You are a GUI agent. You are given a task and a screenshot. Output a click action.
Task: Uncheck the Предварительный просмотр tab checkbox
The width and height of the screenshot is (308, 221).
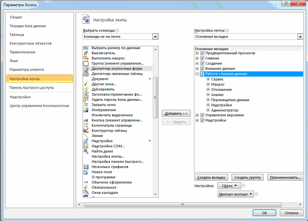click(202, 53)
